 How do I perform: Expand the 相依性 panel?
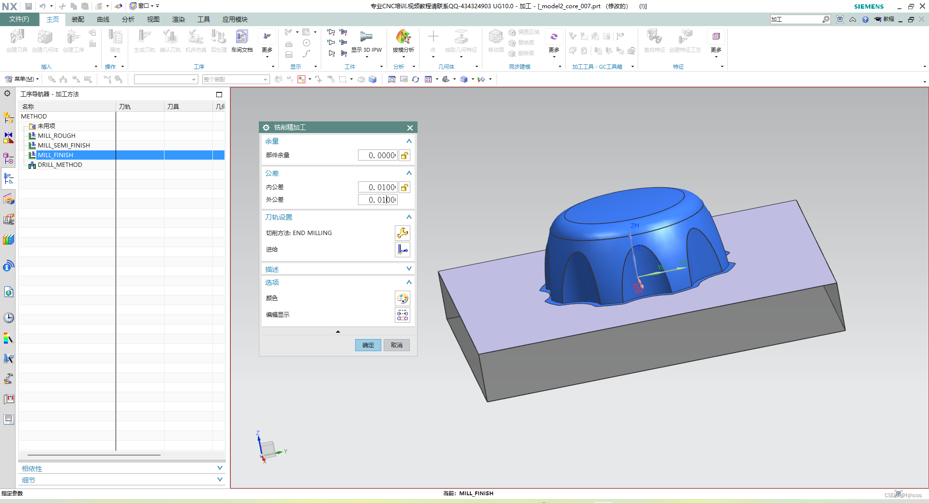coord(220,468)
